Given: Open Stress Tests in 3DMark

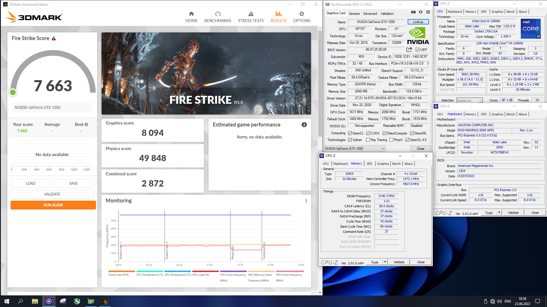Looking at the screenshot, I should [x=251, y=17].
